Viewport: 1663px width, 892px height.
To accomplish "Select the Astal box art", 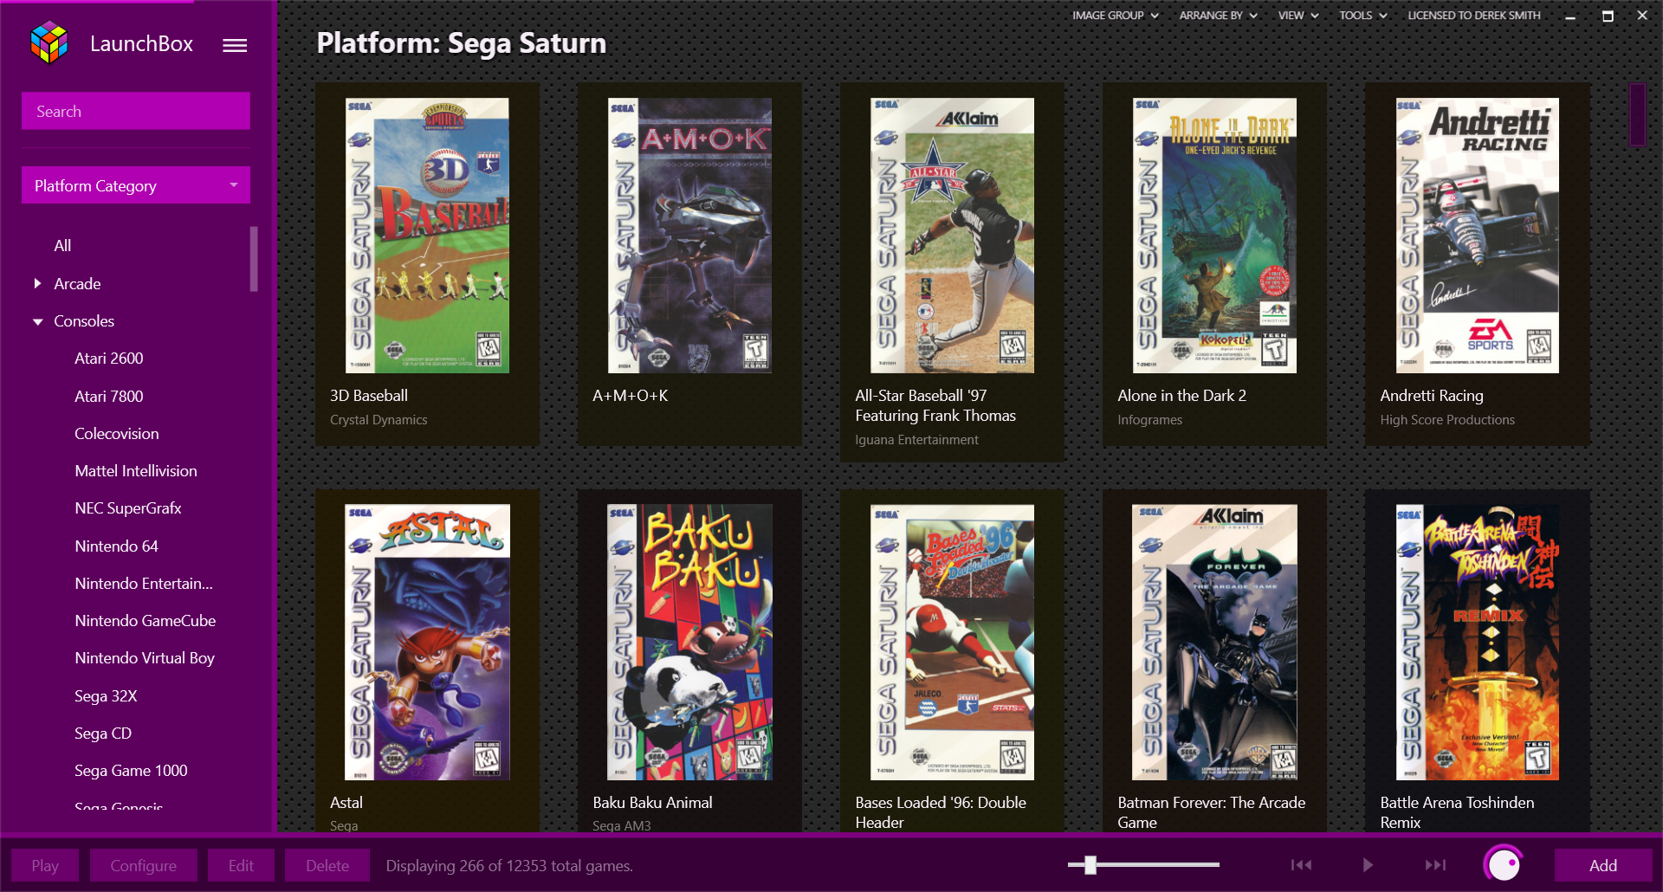I will click(x=427, y=643).
